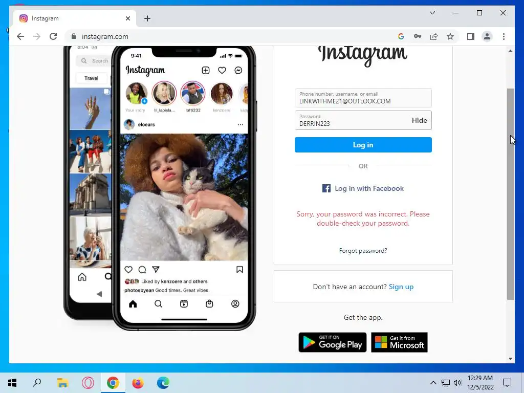The height and width of the screenshot is (393, 524).
Task: Open Chrome's three-dot menu
Action: (x=504, y=36)
